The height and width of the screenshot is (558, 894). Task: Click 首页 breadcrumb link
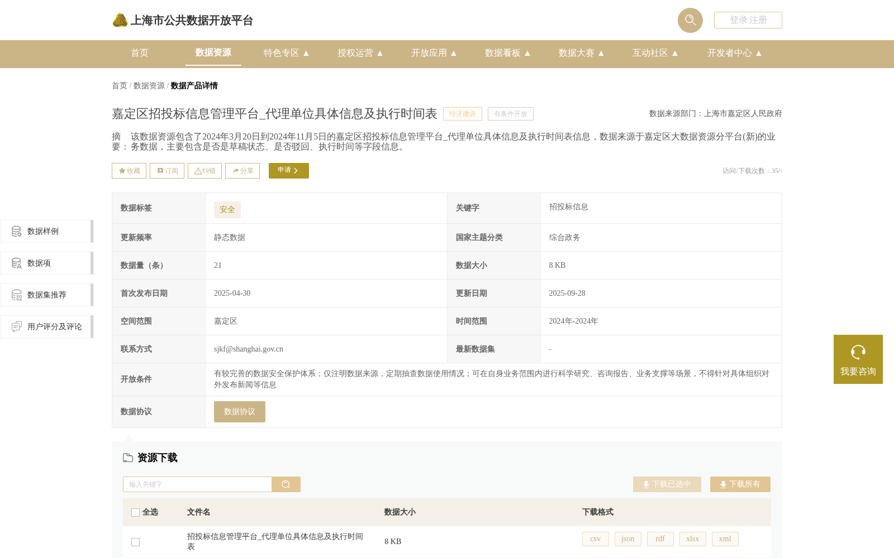tap(120, 85)
